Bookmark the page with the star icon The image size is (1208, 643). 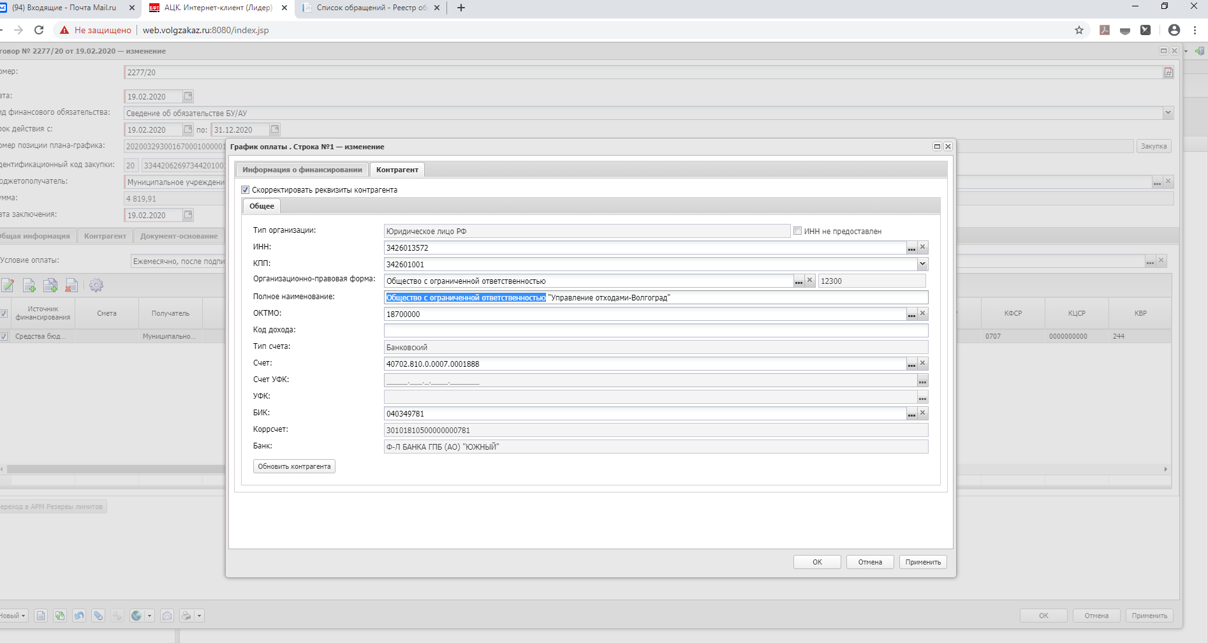(x=1079, y=30)
